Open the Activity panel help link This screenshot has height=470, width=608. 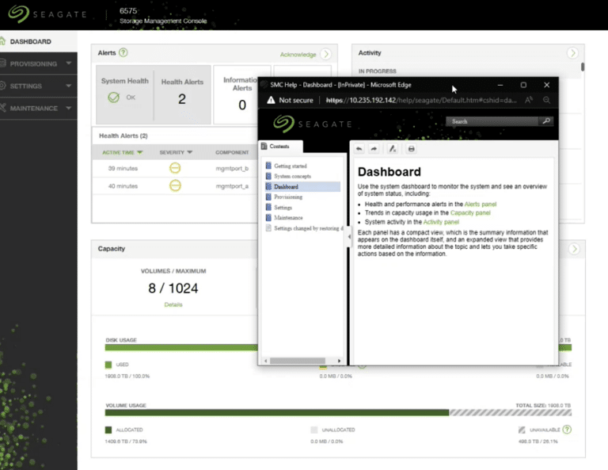(x=441, y=222)
